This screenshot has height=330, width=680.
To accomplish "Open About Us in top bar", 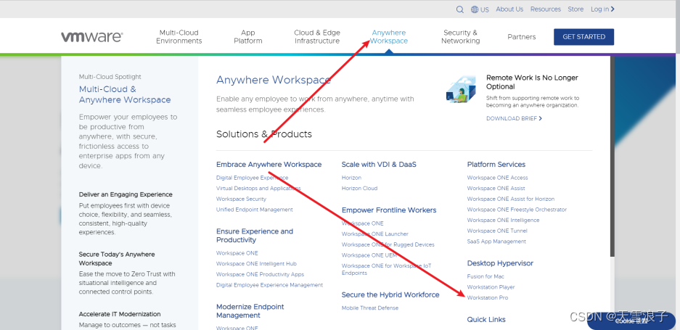I will pos(509,9).
